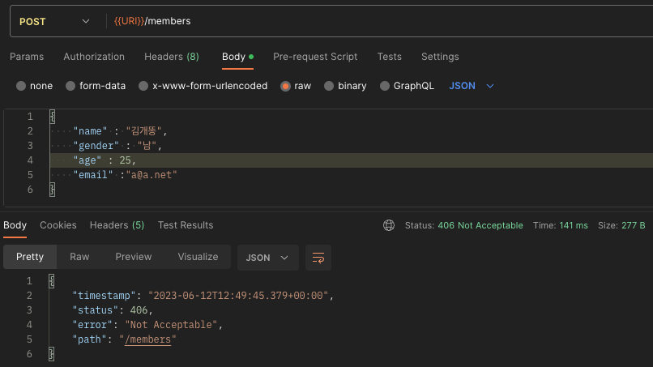Open the response JSON format dropdown
This screenshot has height=367, width=653.
268,258
